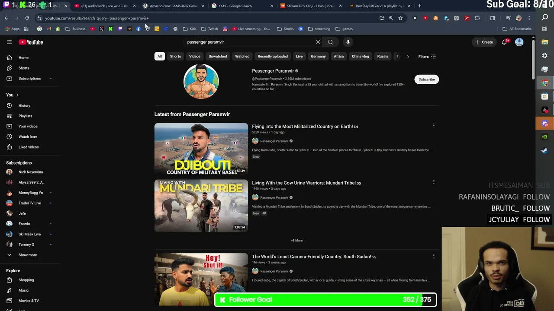Open options for Mundari Tribe video
The height and width of the screenshot is (311, 554).
pyautogui.click(x=434, y=182)
